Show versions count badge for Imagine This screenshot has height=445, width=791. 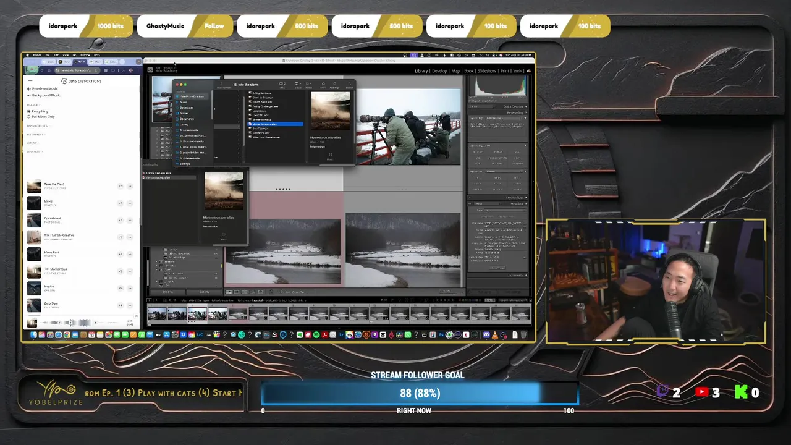point(121,288)
